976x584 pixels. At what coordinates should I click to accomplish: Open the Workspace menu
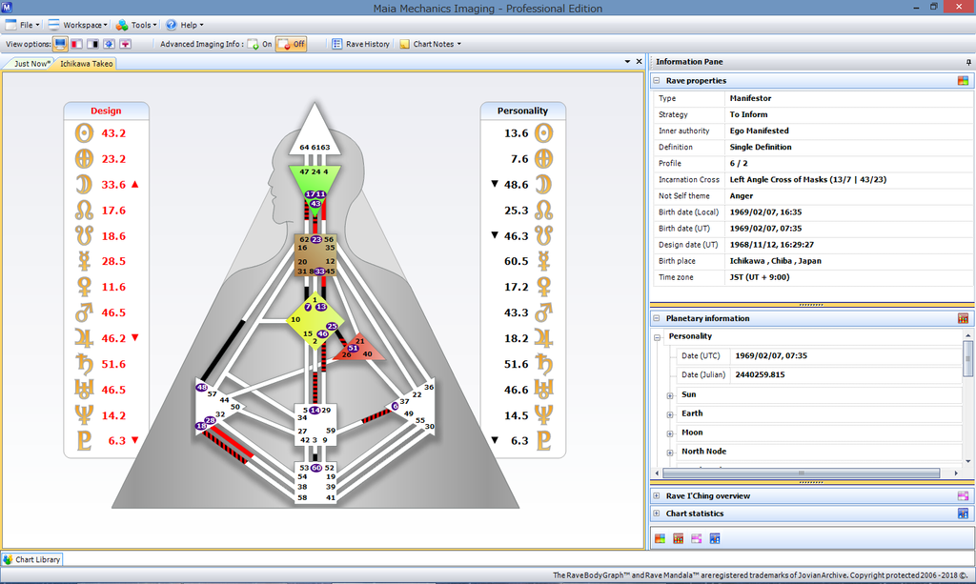[78, 25]
